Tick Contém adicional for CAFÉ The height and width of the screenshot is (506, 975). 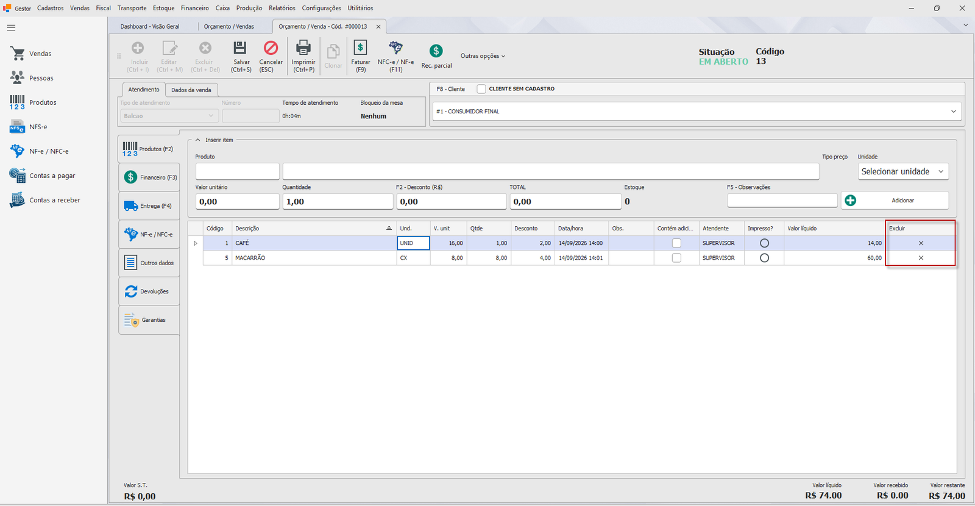pos(676,243)
